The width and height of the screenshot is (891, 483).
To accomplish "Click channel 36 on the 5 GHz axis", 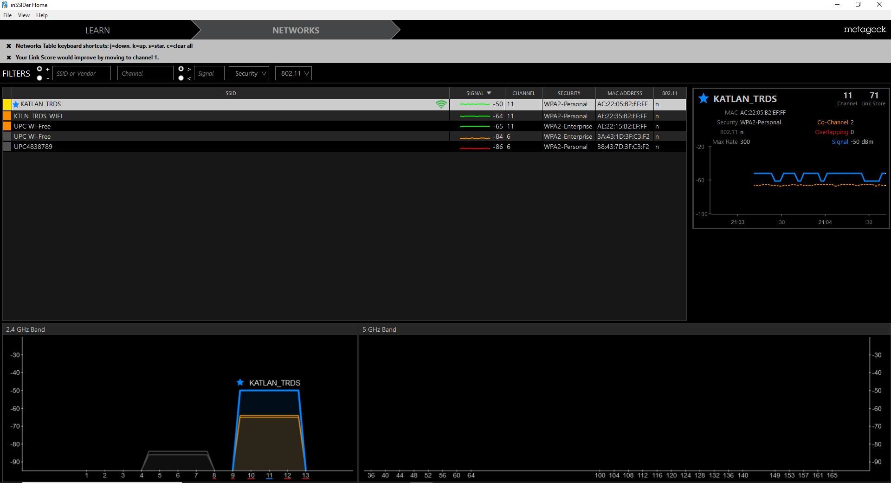I will (x=371, y=475).
